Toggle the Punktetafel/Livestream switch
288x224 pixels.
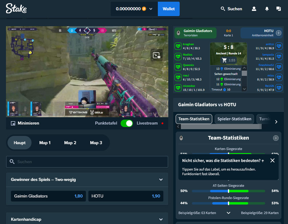(x=127, y=123)
